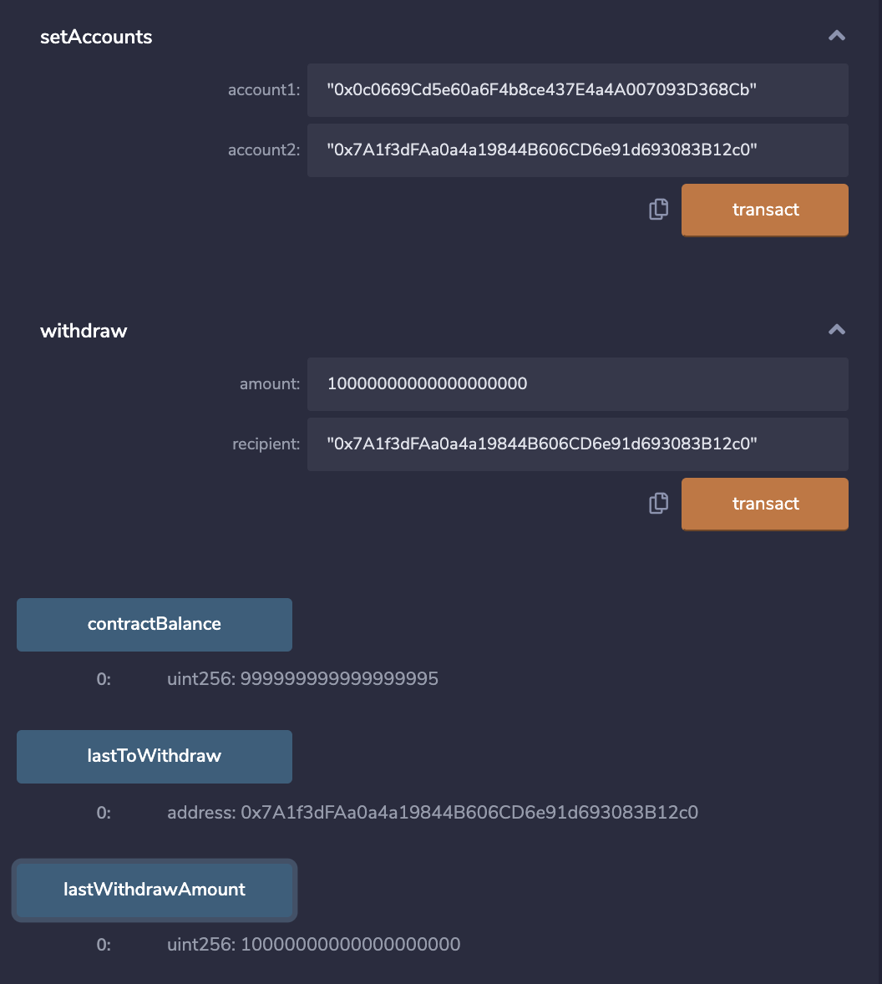The width and height of the screenshot is (882, 984).
Task: Call the lastWithdrawAmount view function
Action: point(154,890)
